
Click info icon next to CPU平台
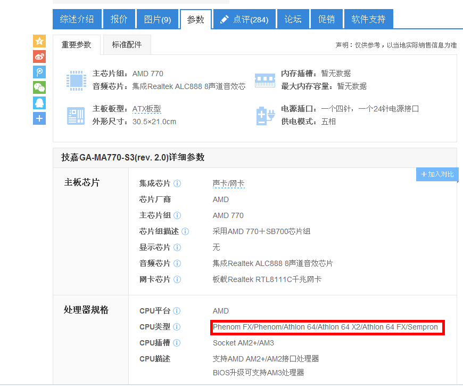[x=177, y=311]
